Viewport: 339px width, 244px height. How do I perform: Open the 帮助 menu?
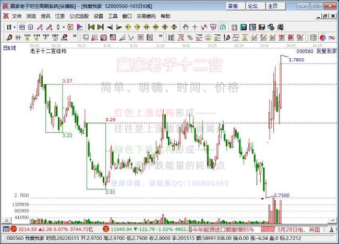165,16
